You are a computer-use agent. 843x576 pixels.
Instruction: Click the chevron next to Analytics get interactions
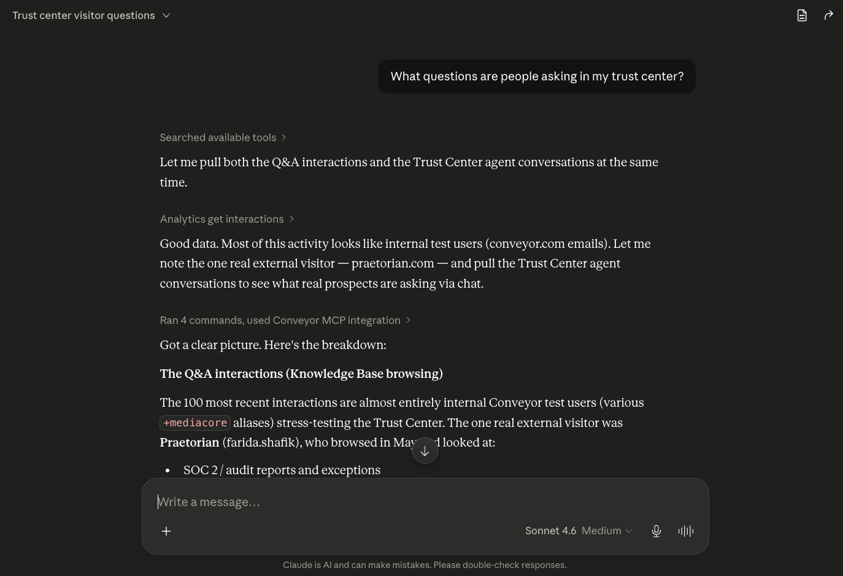[x=291, y=219]
